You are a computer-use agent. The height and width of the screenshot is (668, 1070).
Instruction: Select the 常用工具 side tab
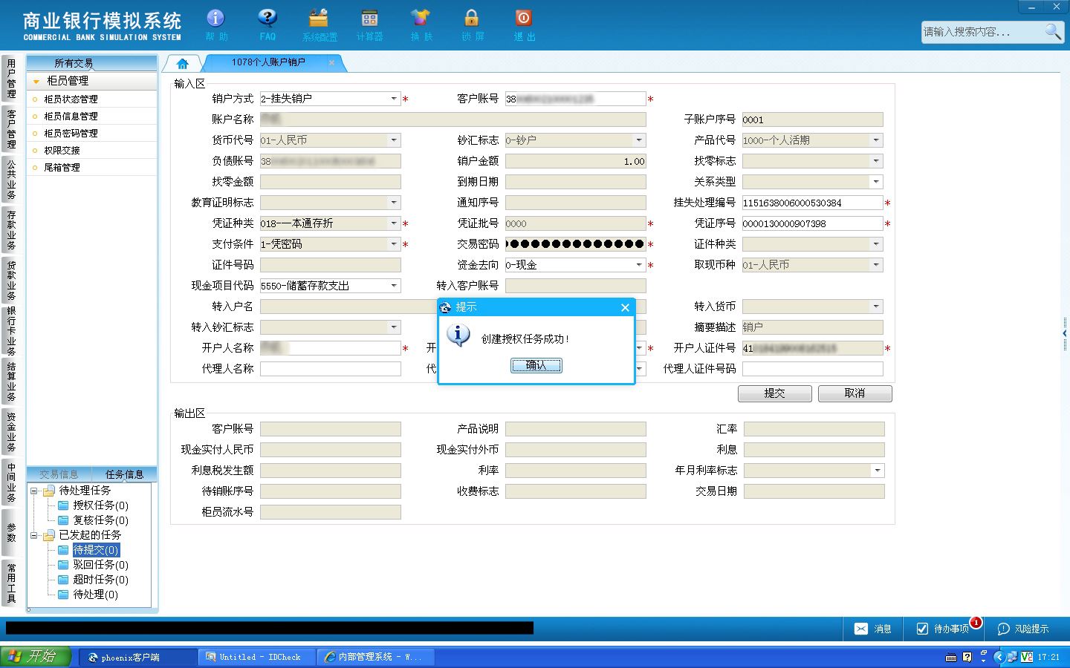(x=11, y=583)
